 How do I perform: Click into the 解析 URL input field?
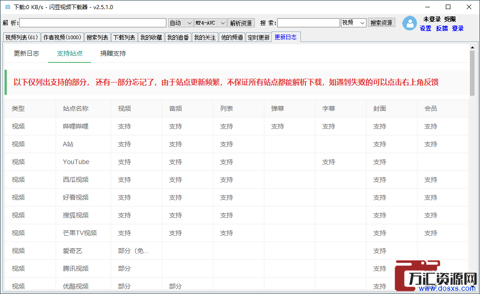[93, 23]
